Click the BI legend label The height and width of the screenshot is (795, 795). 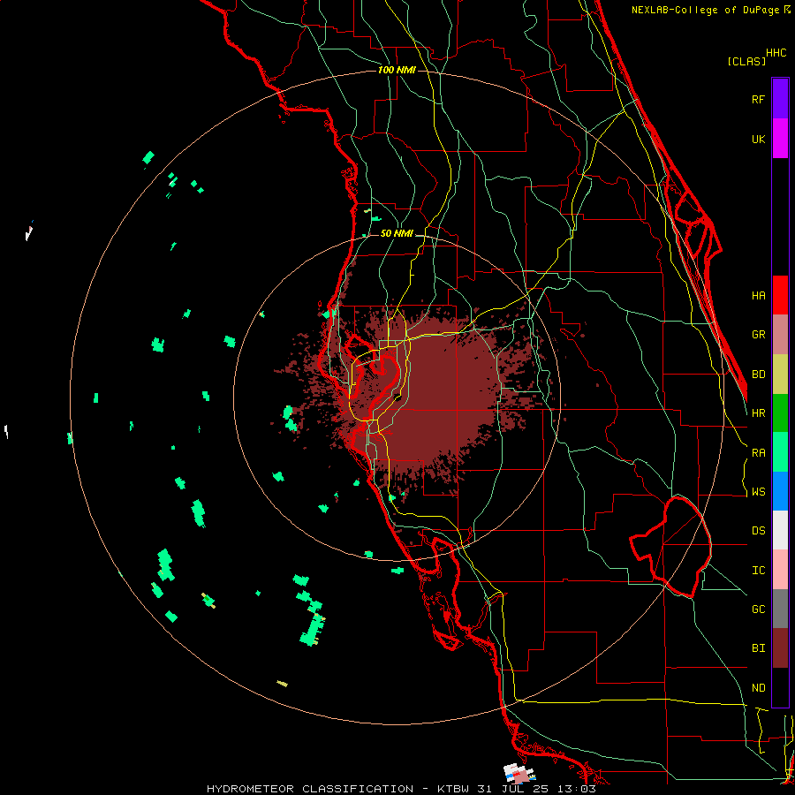pyautogui.click(x=758, y=648)
